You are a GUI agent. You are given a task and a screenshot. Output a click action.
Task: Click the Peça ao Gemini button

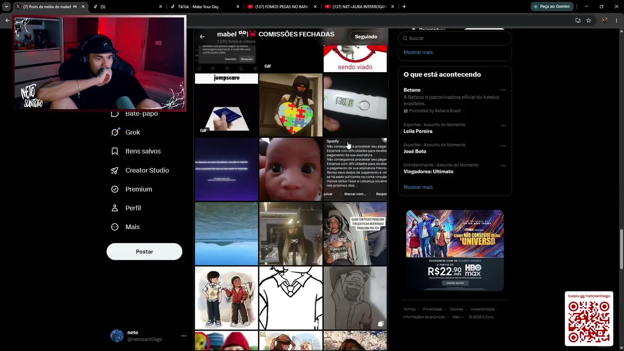pyautogui.click(x=551, y=7)
